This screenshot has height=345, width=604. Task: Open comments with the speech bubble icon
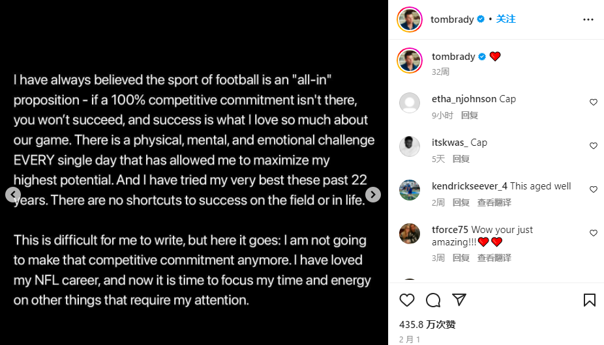[x=433, y=300]
